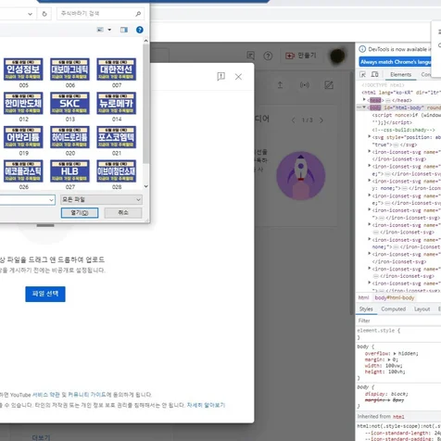The height and width of the screenshot is (441, 441).
Task: Click the create post pencil icon
Action: pyautogui.click(x=329, y=85)
